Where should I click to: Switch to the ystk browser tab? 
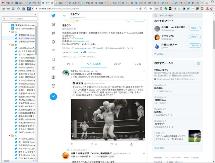pyautogui.click(x=34, y=3)
